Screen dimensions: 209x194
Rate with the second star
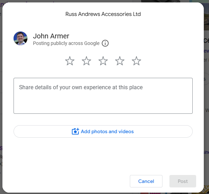[86, 61]
